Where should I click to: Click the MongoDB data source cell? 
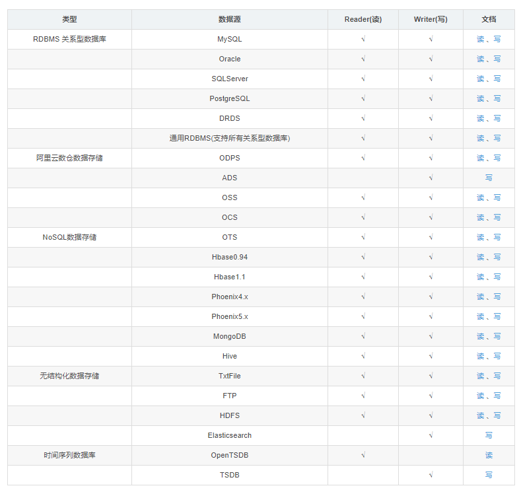(230, 337)
